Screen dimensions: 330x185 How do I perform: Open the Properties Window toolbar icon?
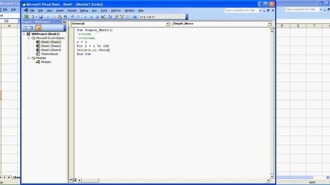click(116, 17)
